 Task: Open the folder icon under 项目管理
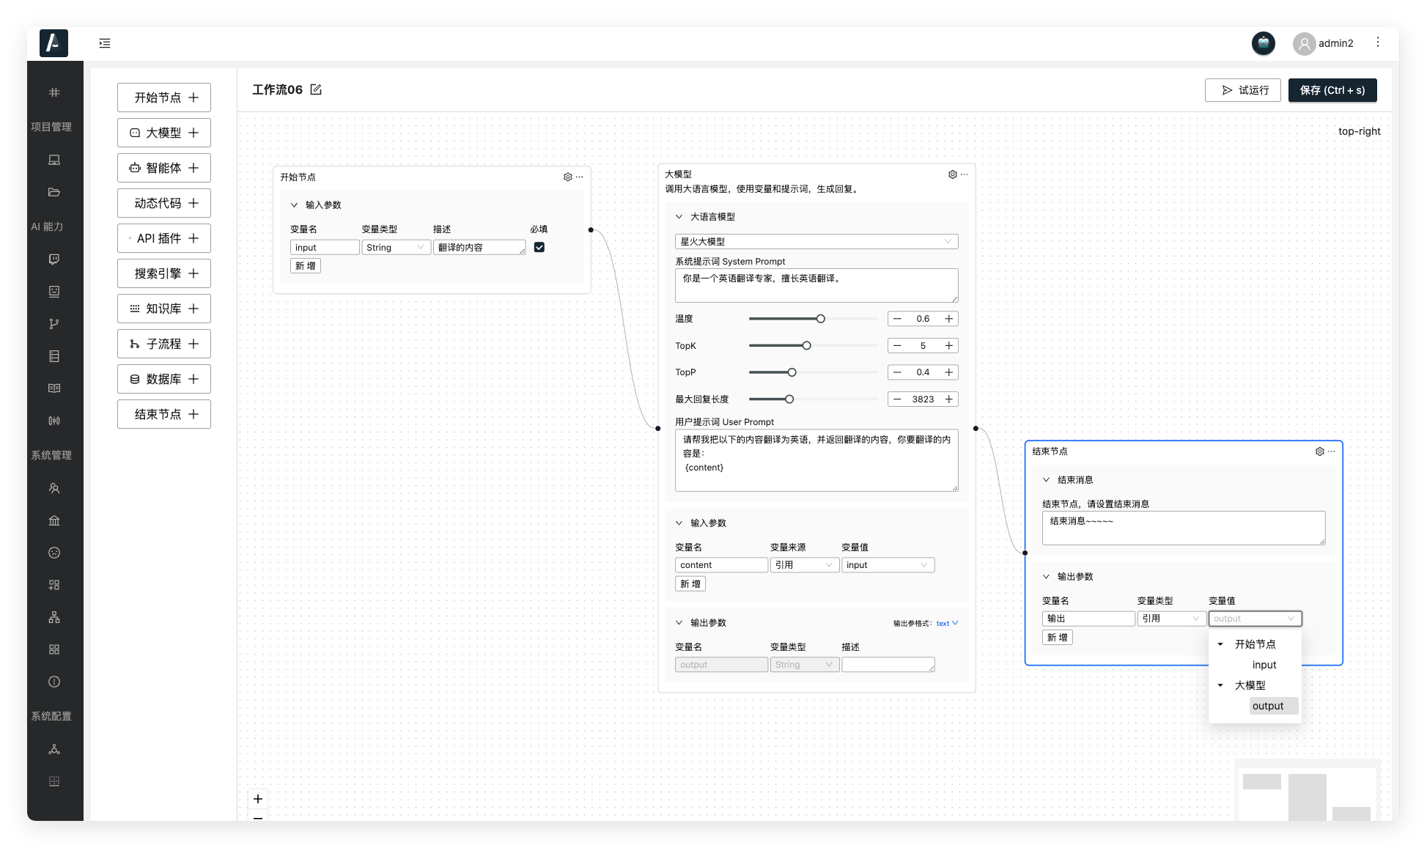[x=54, y=192]
